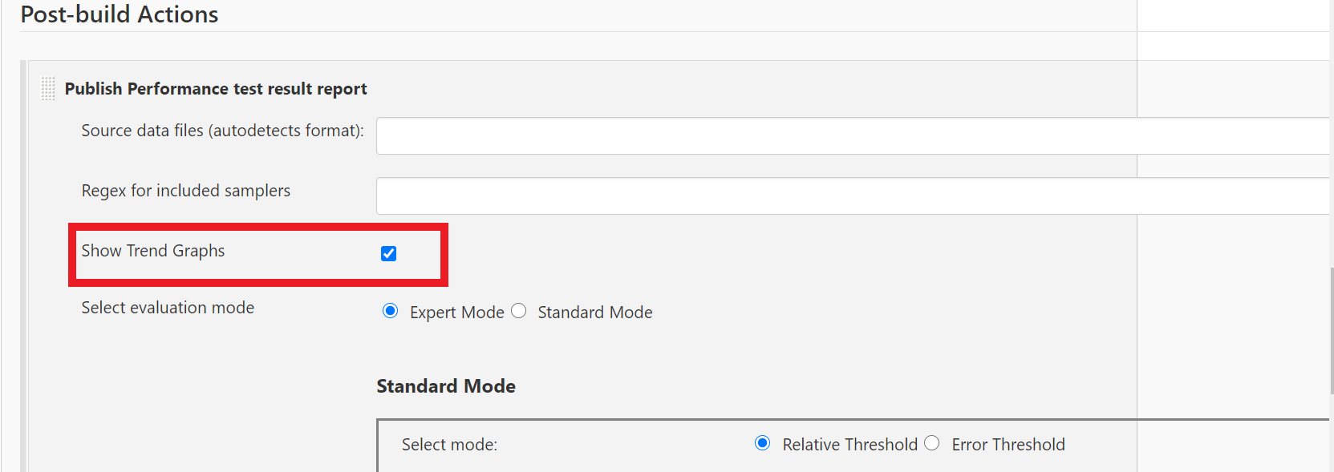Image resolution: width=1334 pixels, height=472 pixels.
Task: Click the Relative Threshold option label text
Action: 850,445
